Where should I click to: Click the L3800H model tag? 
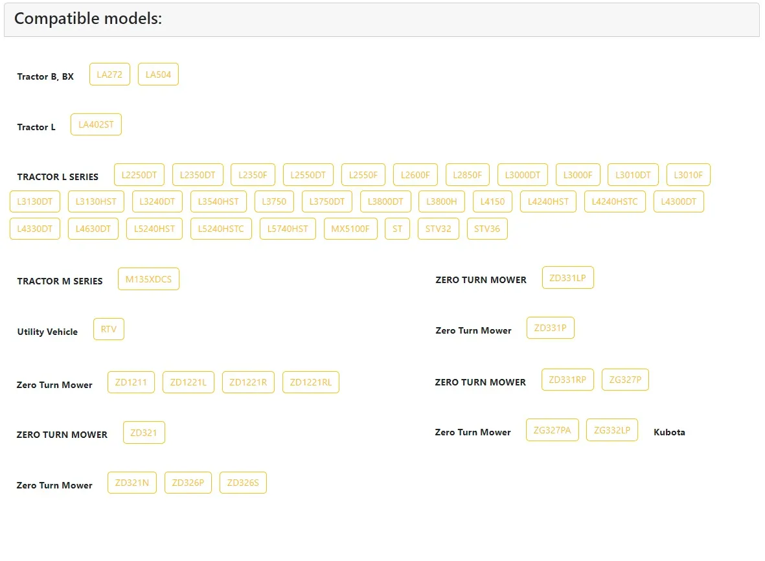442,201
